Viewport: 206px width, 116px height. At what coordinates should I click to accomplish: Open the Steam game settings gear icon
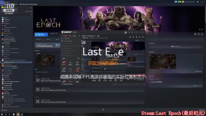pyautogui.click(x=195, y=34)
